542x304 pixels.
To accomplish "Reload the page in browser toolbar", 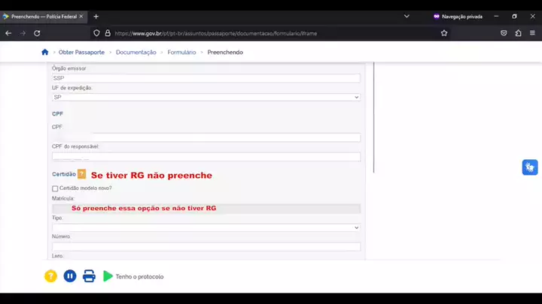I will [37, 33].
